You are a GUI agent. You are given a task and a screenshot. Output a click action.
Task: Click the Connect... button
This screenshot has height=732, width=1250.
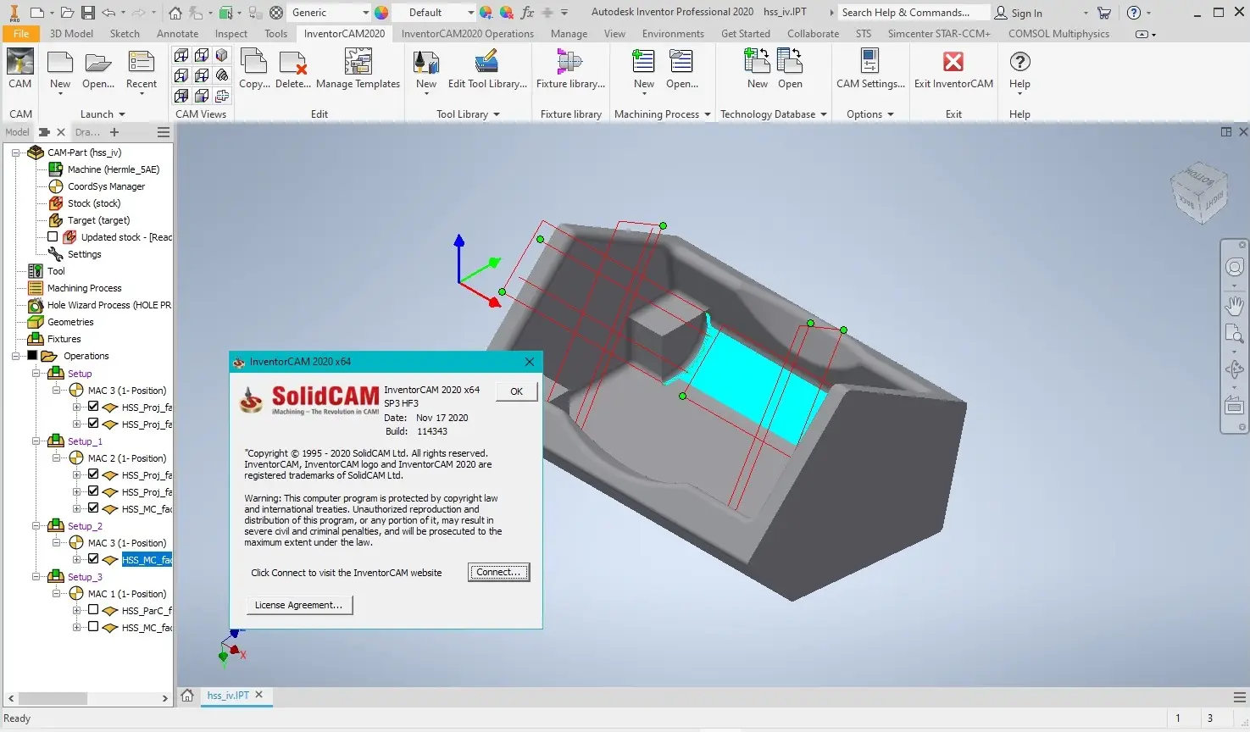click(x=499, y=573)
